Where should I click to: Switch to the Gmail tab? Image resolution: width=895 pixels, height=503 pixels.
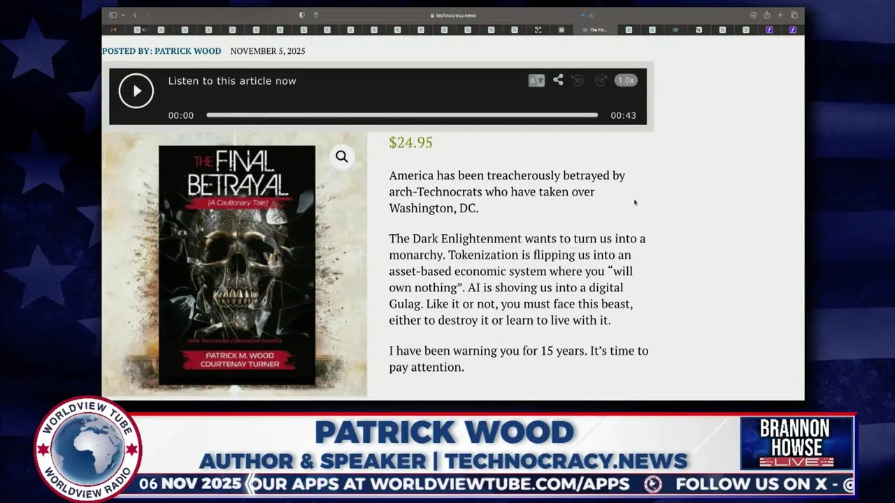pyautogui.click(x=114, y=30)
